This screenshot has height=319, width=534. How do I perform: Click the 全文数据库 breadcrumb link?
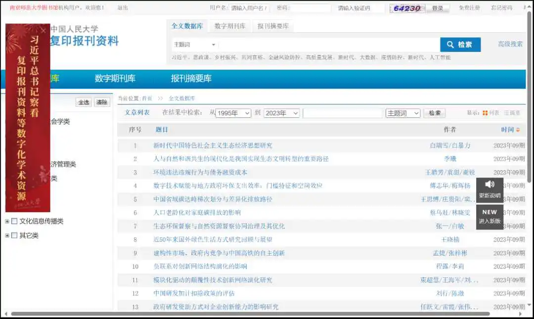coord(182,98)
